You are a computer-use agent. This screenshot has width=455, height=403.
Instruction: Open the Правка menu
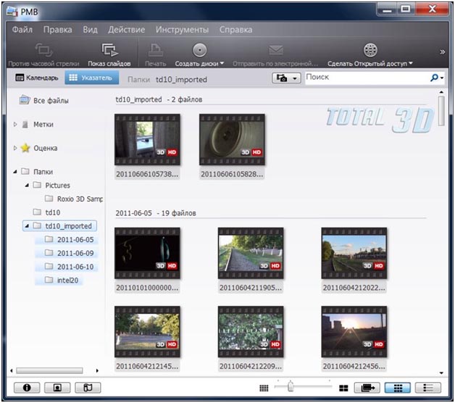point(57,30)
